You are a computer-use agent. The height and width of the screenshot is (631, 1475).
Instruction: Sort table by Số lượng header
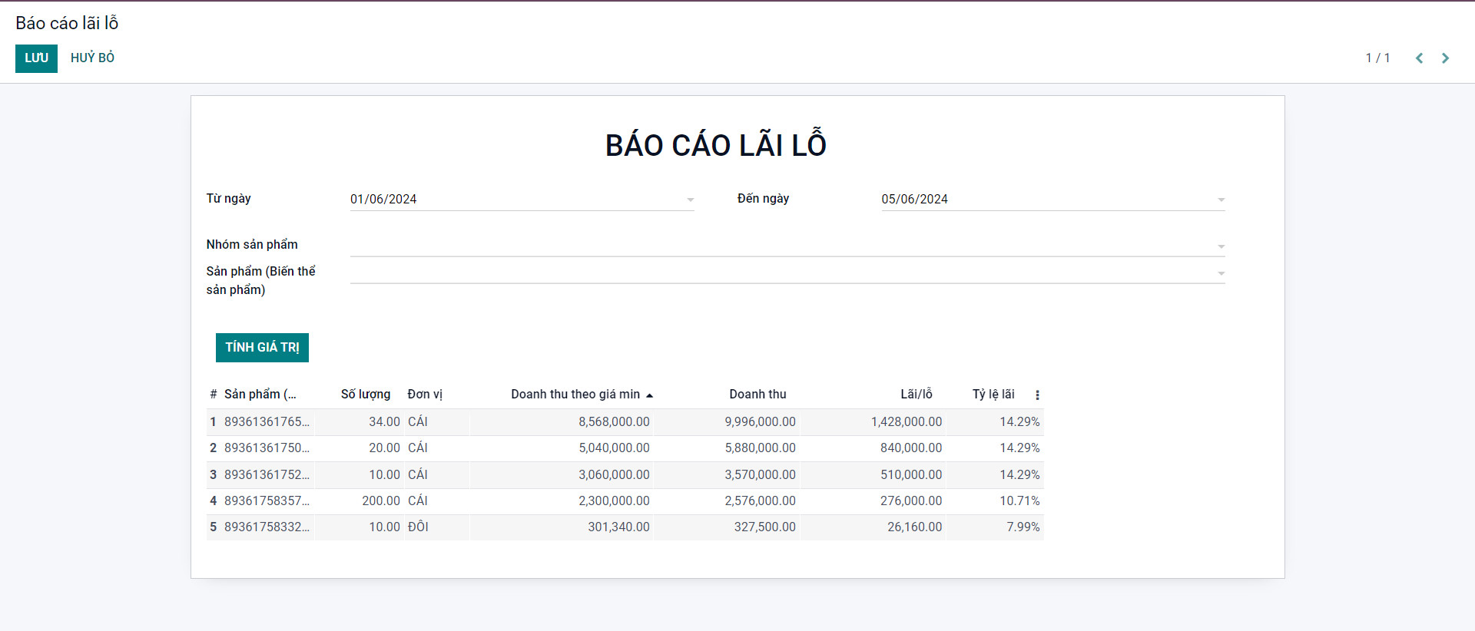365,395
